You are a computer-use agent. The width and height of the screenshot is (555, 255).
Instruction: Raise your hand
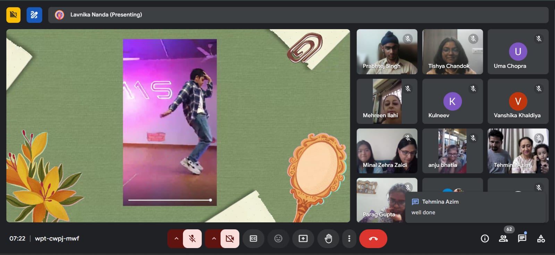pyautogui.click(x=328, y=239)
